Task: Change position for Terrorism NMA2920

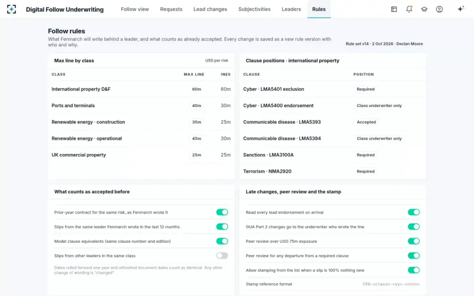Action: point(366,171)
